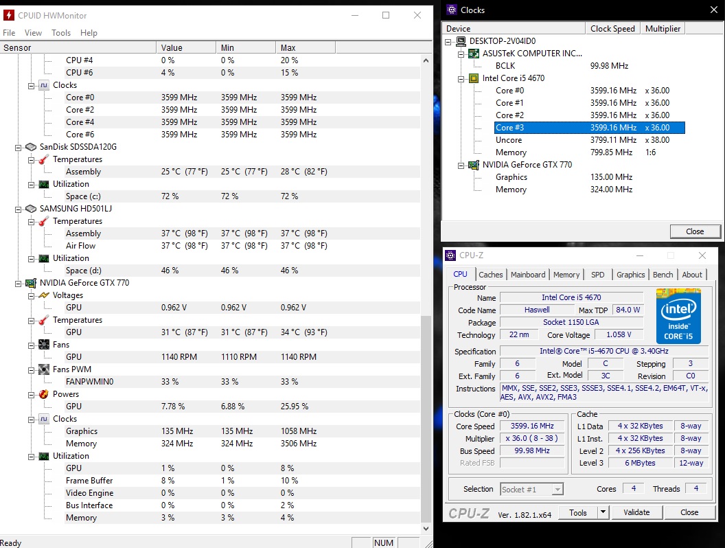Open the Tools button dropdown arrow in CPU-Z

[603, 512]
